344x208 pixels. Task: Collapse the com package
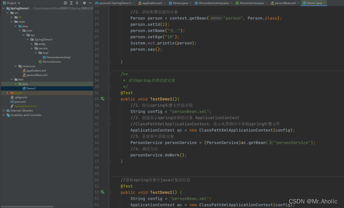[x=20, y=31]
